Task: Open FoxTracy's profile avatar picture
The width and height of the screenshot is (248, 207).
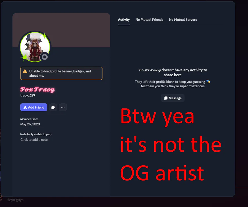Action: pos(35,47)
